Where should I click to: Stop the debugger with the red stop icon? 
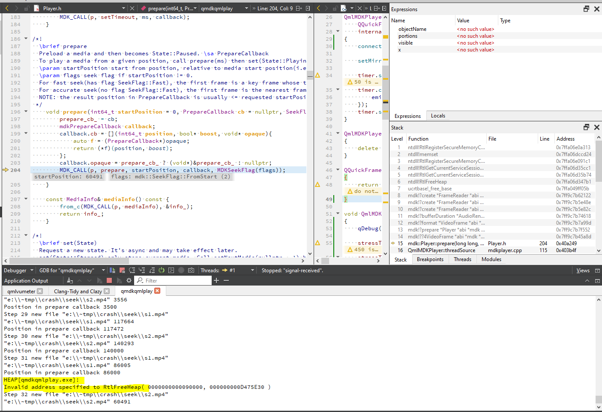(122, 270)
